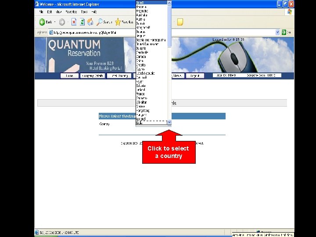
Task: Select Gibraltar from country list
Action: [152, 102]
